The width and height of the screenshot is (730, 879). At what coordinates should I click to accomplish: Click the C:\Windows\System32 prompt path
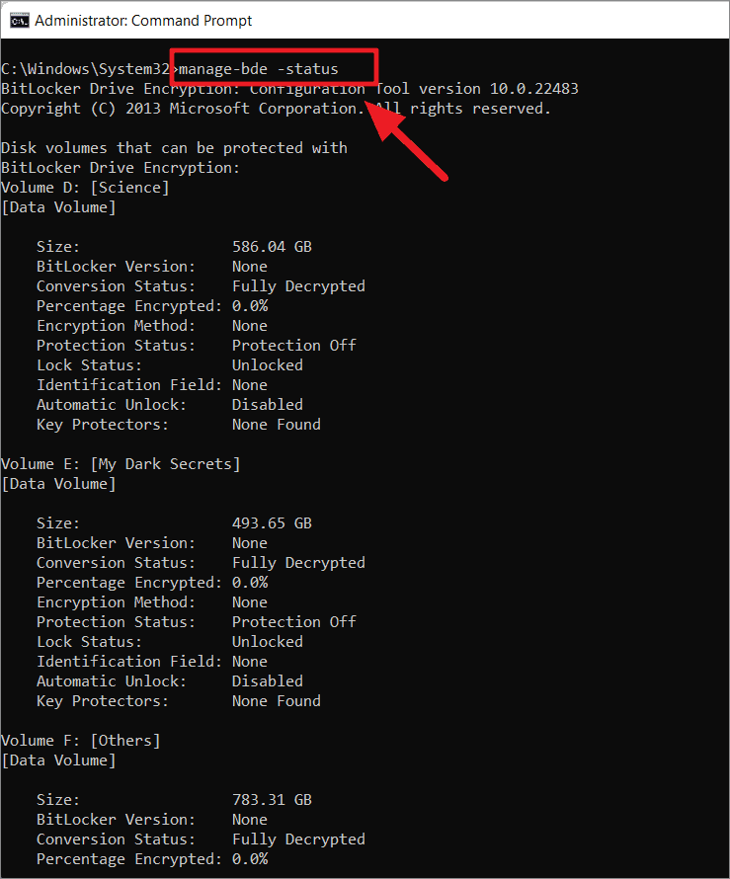(x=85, y=69)
